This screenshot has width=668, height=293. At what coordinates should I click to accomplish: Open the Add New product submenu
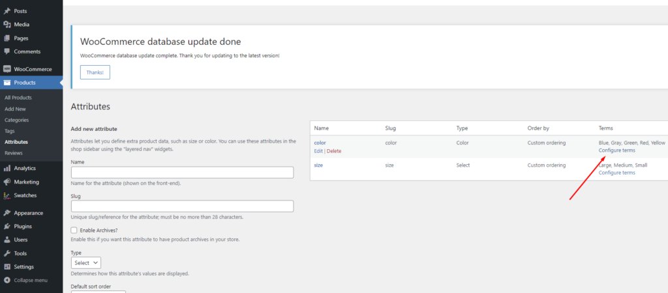pyautogui.click(x=16, y=109)
